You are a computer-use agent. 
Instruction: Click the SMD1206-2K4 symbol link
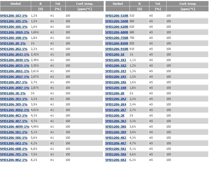coord(116,104)
